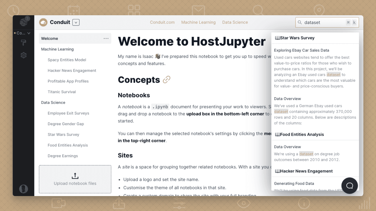Open Employee Exit Surveys notebook
The width and height of the screenshot is (376, 211).
point(68,113)
